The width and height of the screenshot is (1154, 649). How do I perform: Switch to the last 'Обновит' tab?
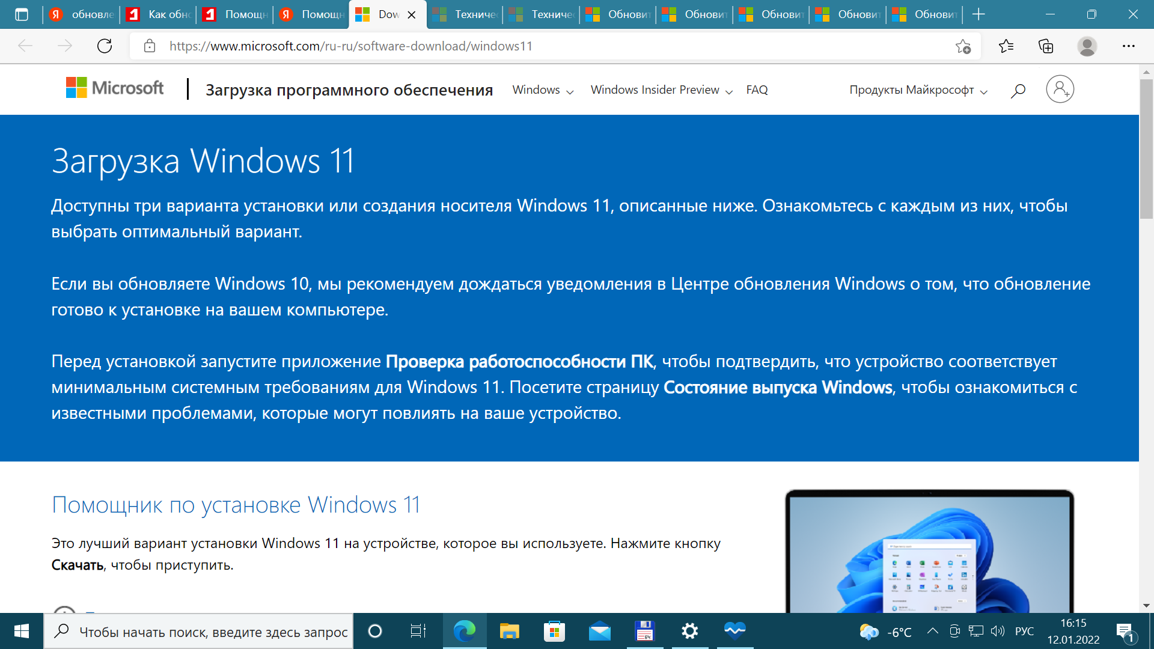click(x=925, y=14)
